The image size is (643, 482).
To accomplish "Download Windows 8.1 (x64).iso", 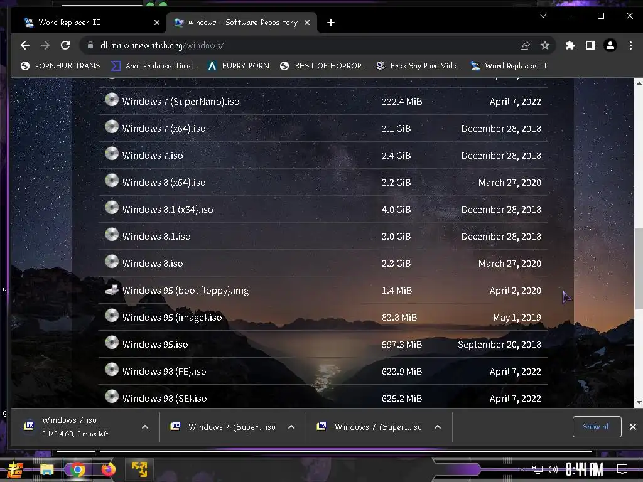I will tap(168, 210).
